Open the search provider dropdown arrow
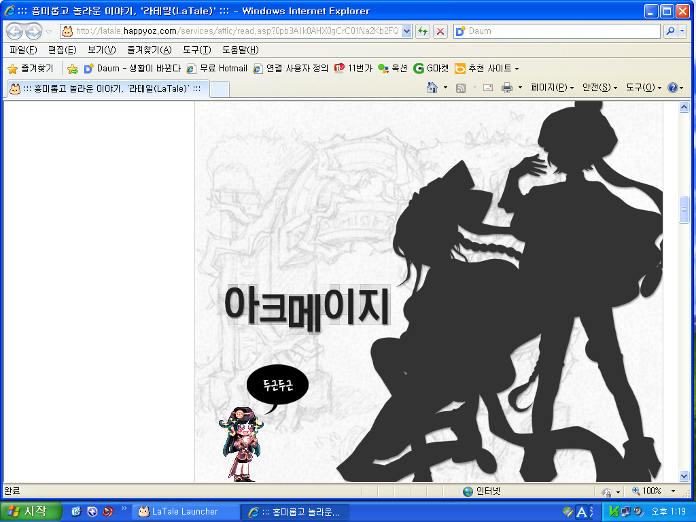 pyautogui.click(x=682, y=31)
